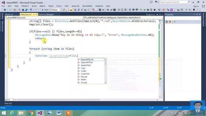Image resolution: width=206 pixels, height=116 pixels.
Task: Click the feedback icon in title bar
Action: pos(151,2)
